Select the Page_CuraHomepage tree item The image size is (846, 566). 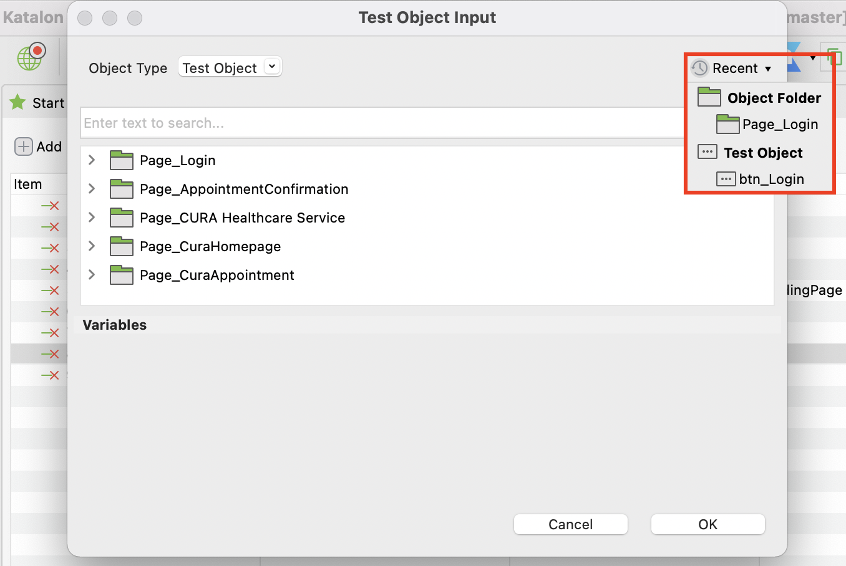pyautogui.click(x=210, y=246)
